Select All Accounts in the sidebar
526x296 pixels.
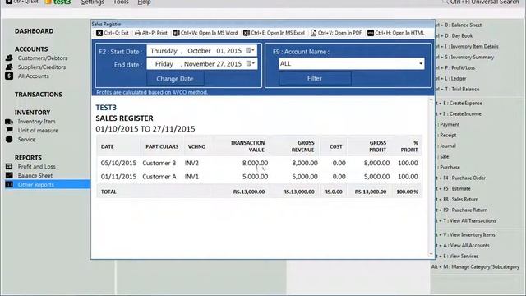tap(33, 76)
